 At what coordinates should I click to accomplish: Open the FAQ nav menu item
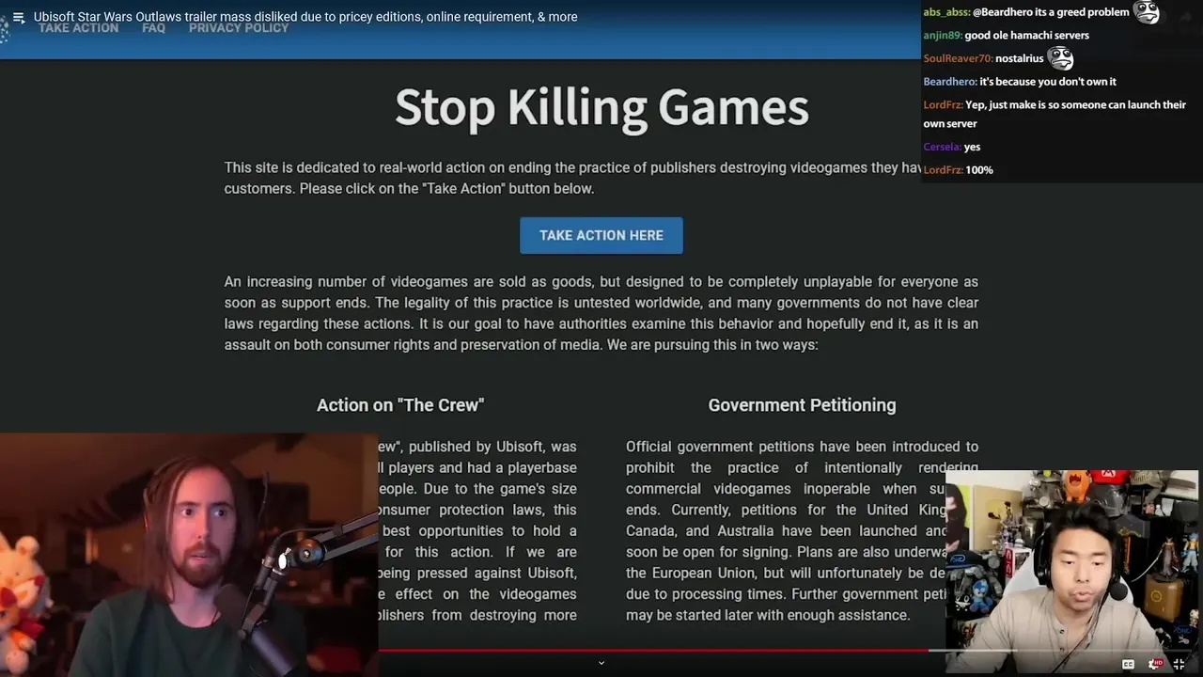coord(153,28)
